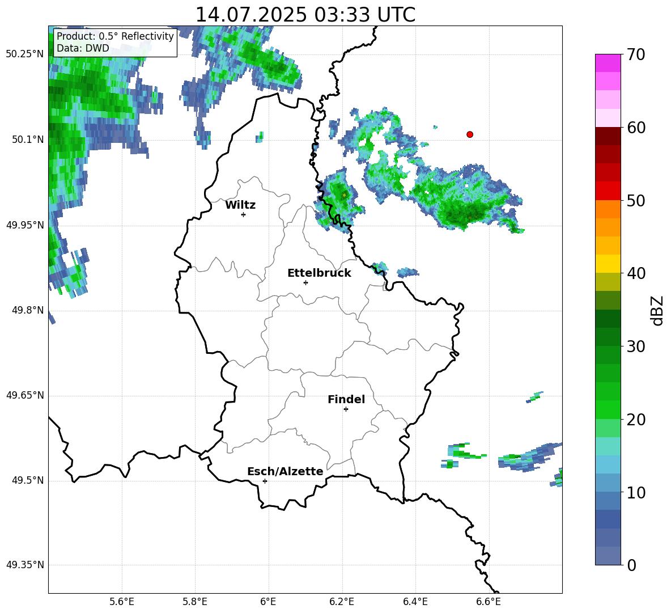
Task: Pick the orange colorbar segment below 50
Action: pyautogui.click(x=608, y=209)
